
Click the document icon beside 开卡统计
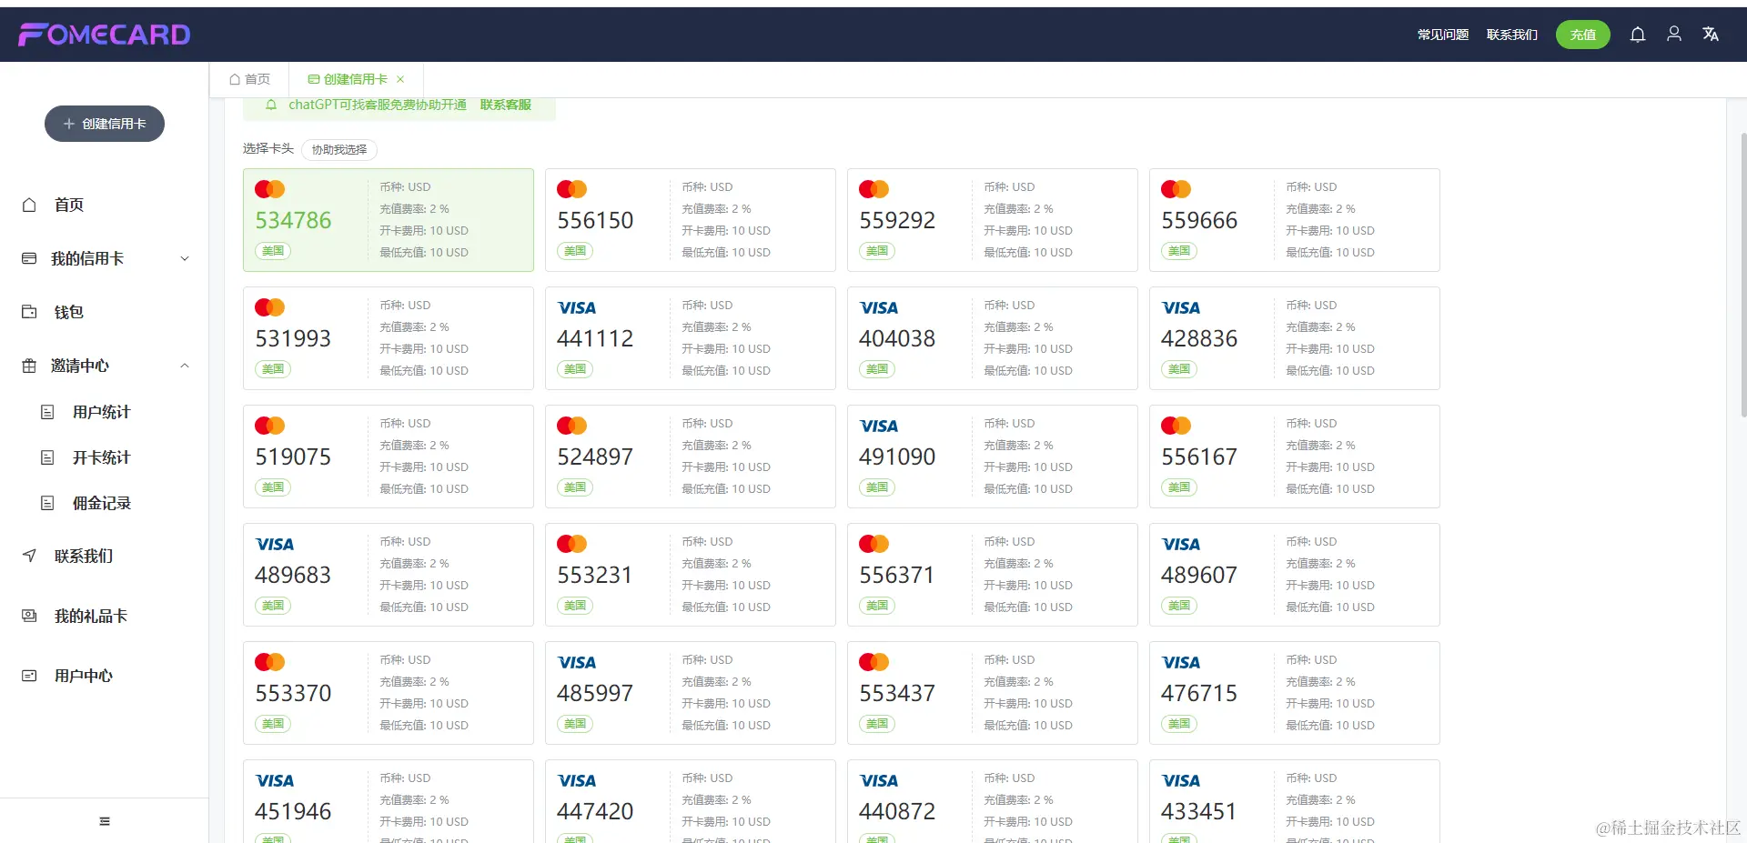[47, 457]
